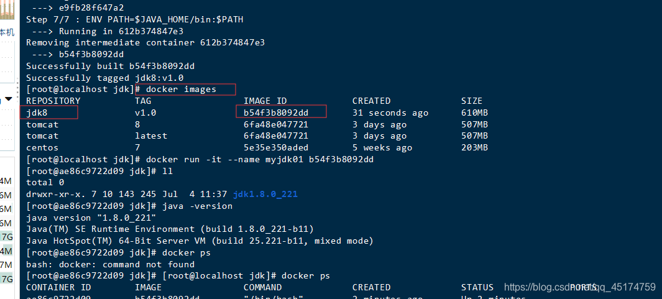Click the COMMAND column header
The height and width of the screenshot is (299, 662).
tap(262, 288)
